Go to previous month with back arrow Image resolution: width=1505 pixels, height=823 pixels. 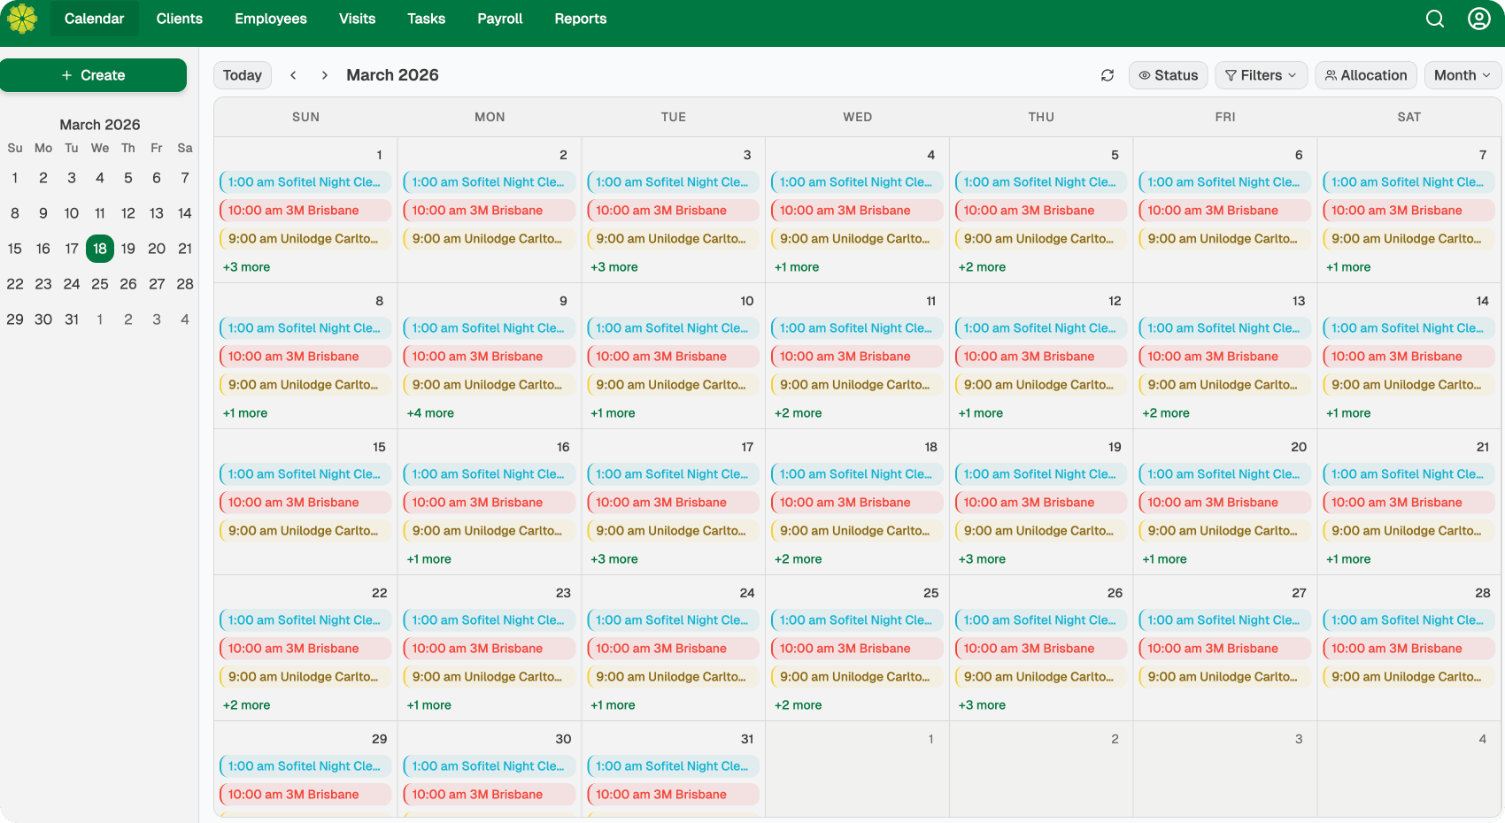(293, 75)
